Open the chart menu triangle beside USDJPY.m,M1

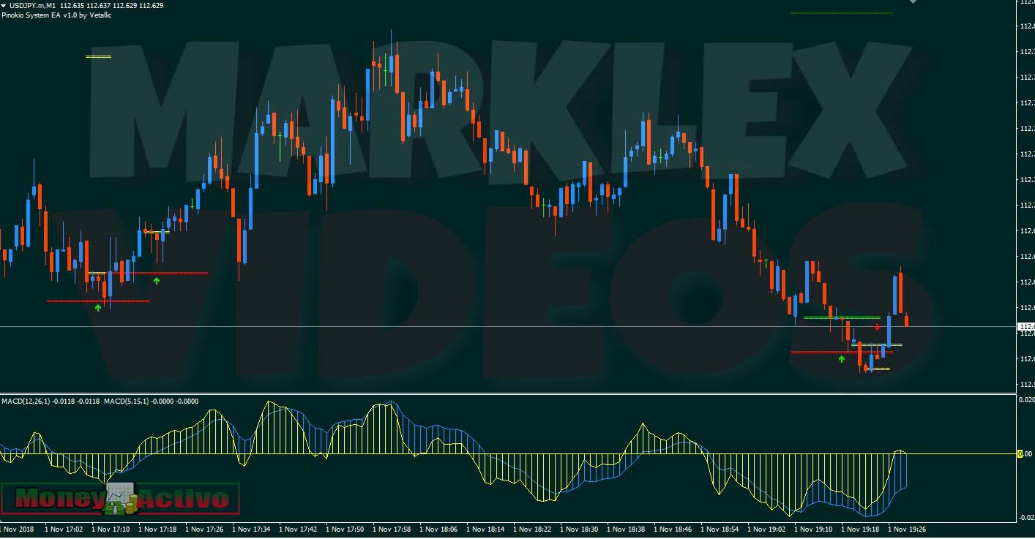(4, 5)
